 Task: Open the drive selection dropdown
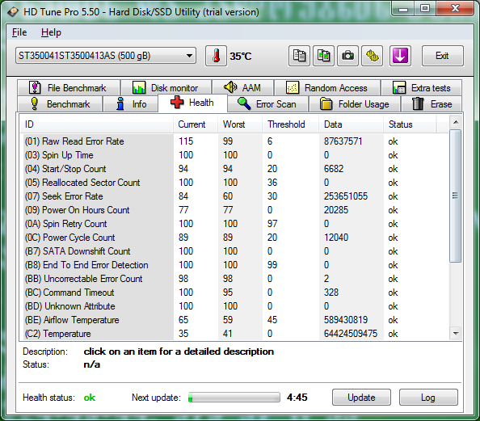click(x=106, y=56)
